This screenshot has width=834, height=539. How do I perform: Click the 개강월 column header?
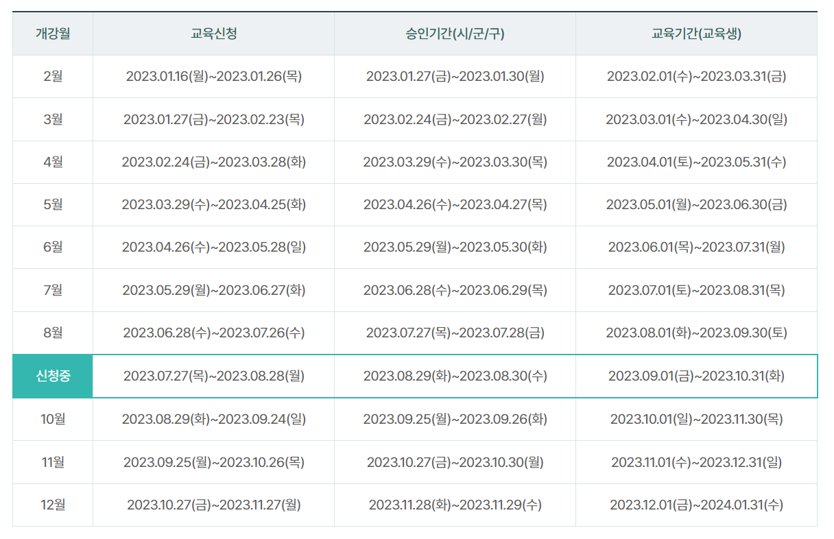click(x=53, y=34)
